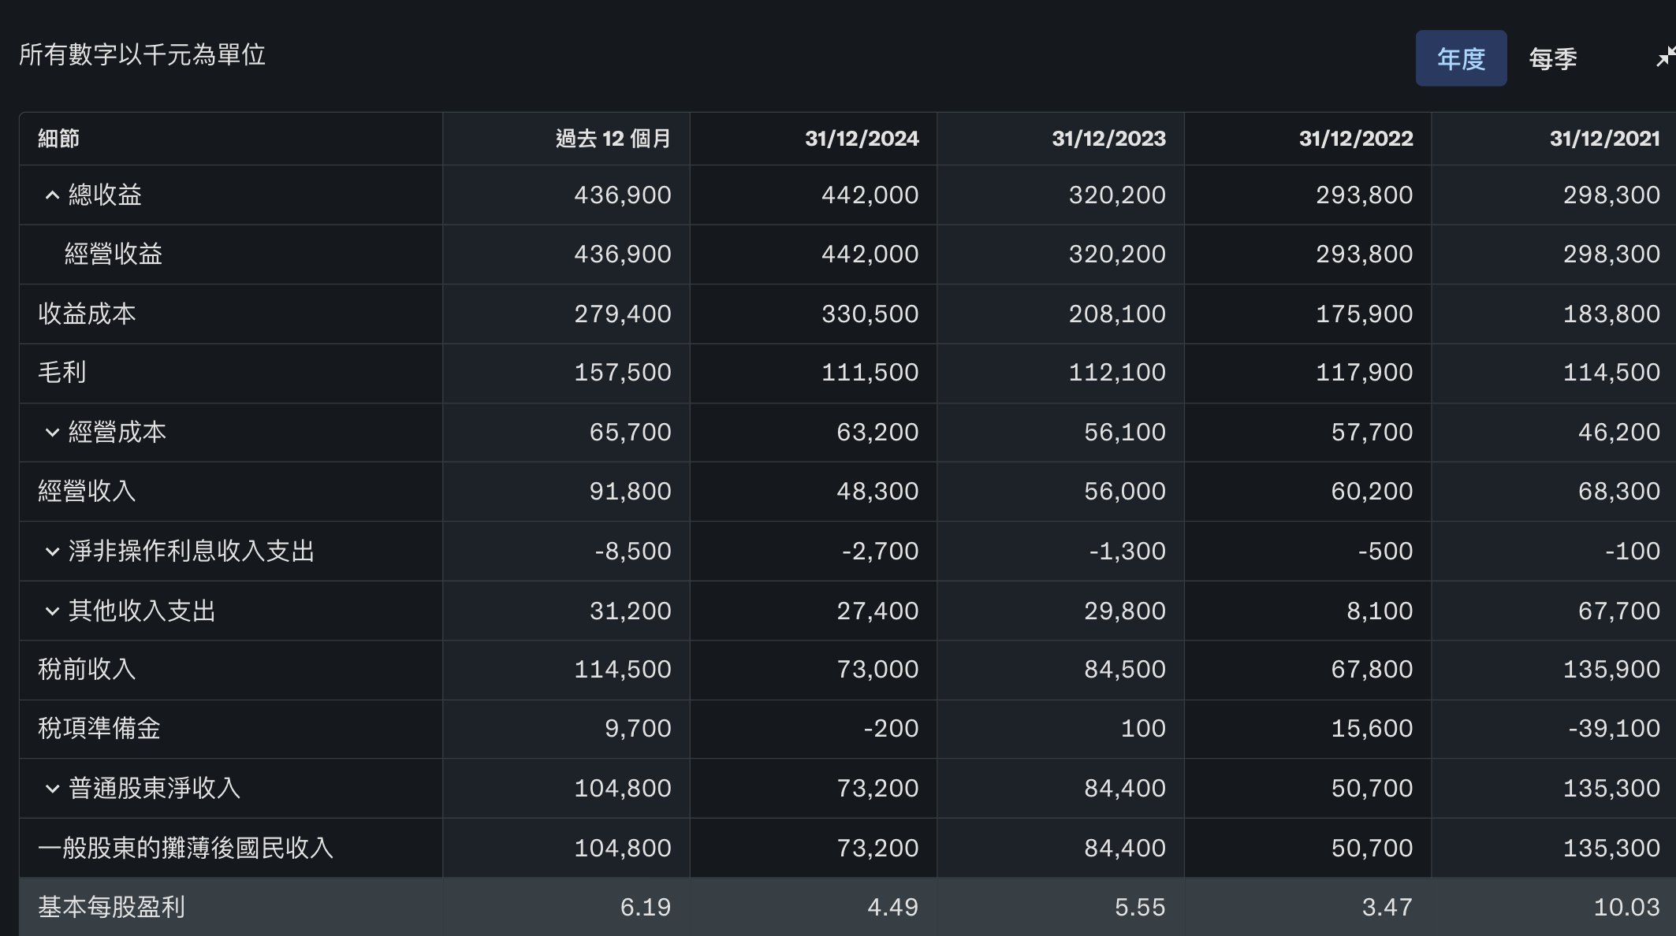Image resolution: width=1676 pixels, height=936 pixels.
Task: Expand the 淨非操作利息收入支出 row
Action: click(52, 551)
